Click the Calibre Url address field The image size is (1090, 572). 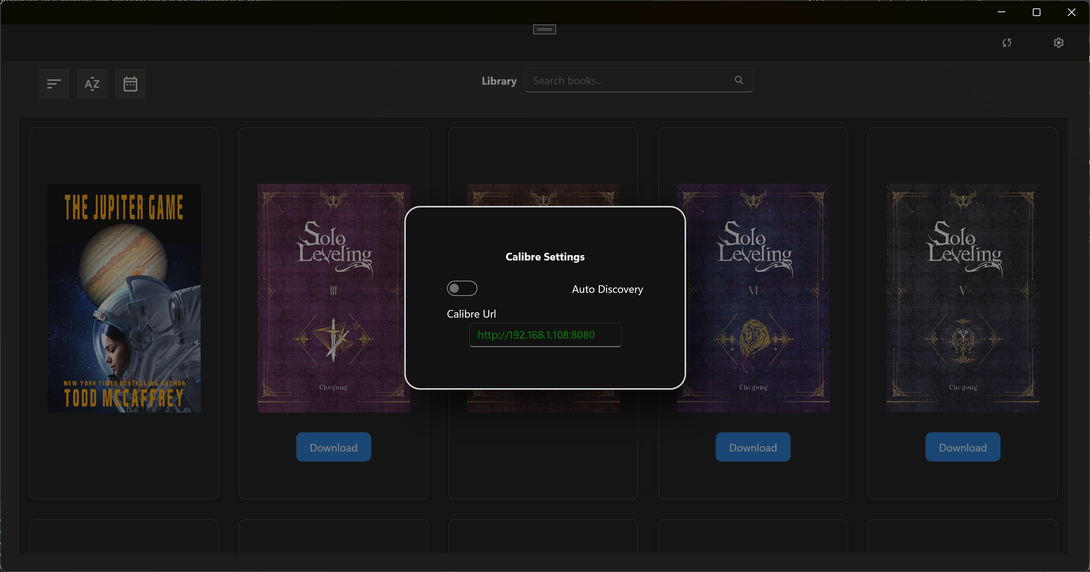pyautogui.click(x=545, y=335)
